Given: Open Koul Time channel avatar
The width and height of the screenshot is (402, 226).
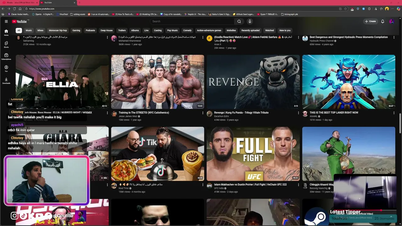Looking at the screenshot, I should tap(114, 186).
